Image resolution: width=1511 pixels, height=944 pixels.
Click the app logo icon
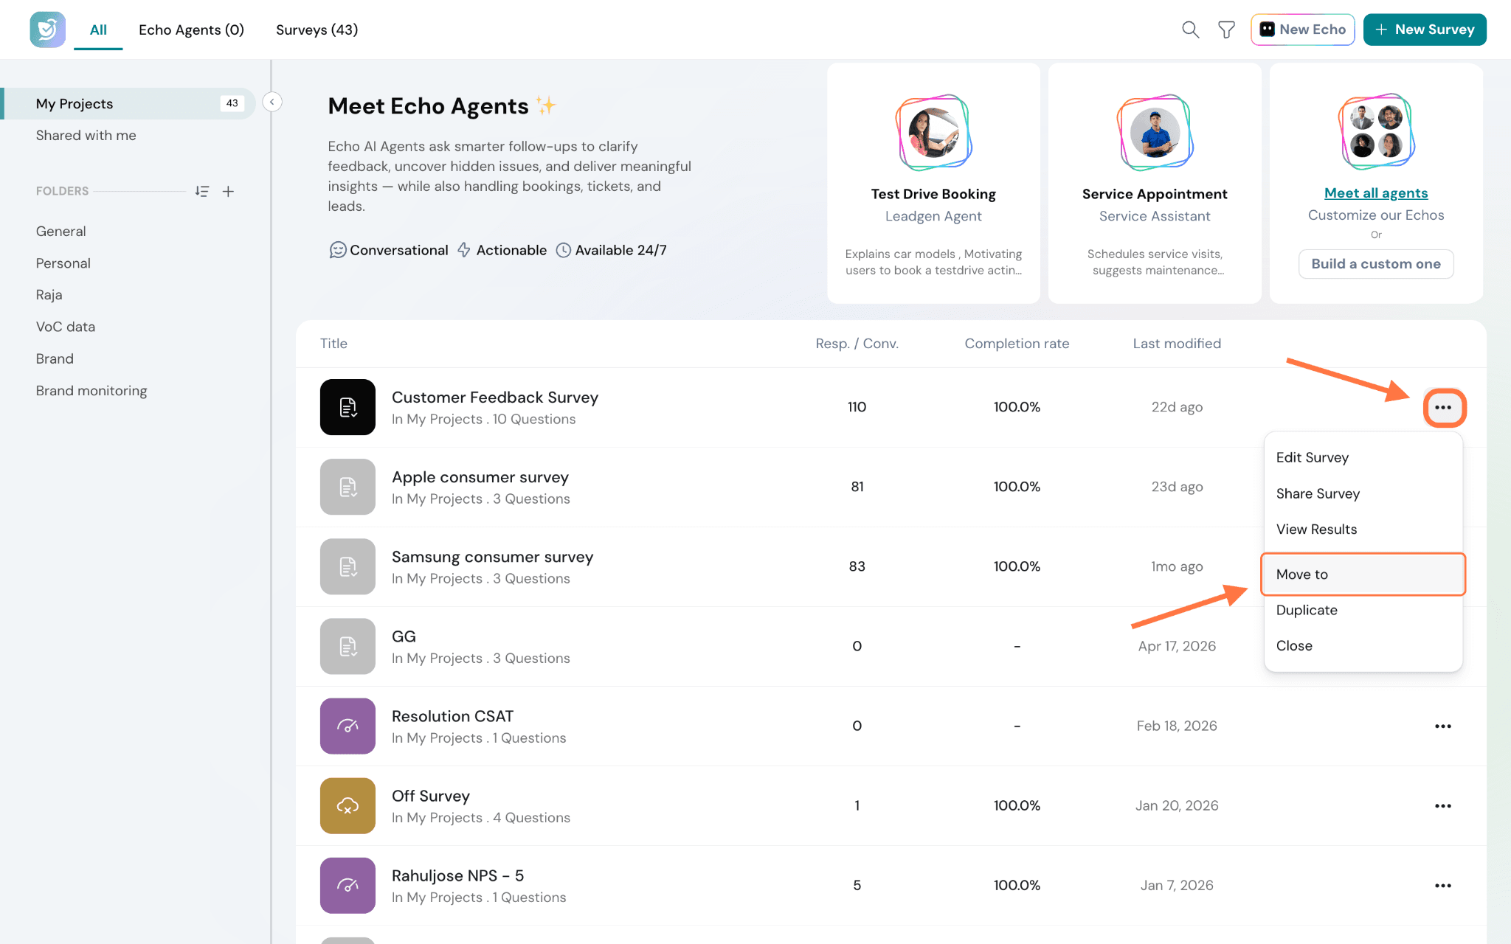click(x=47, y=29)
